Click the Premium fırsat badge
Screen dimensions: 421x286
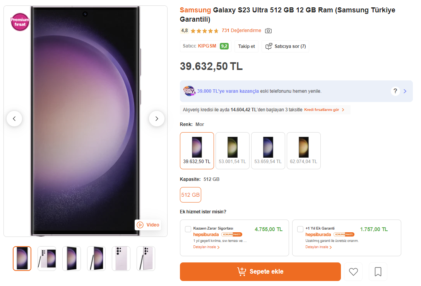tap(20, 22)
